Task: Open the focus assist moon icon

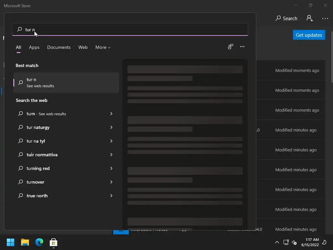Action: click(324, 242)
